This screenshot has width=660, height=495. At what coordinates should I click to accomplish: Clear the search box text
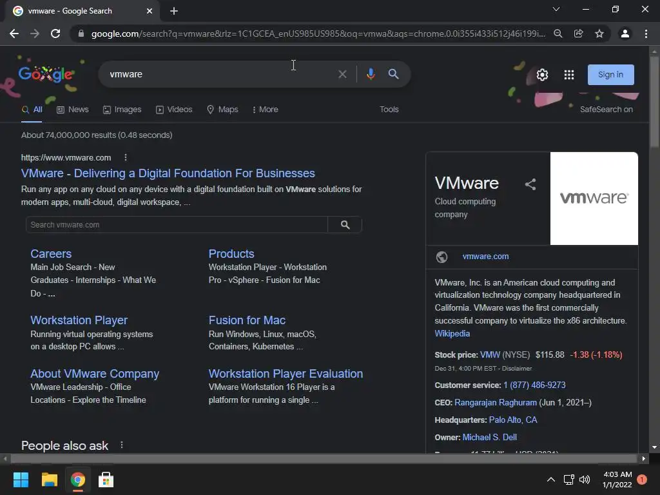tap(343, 74)
